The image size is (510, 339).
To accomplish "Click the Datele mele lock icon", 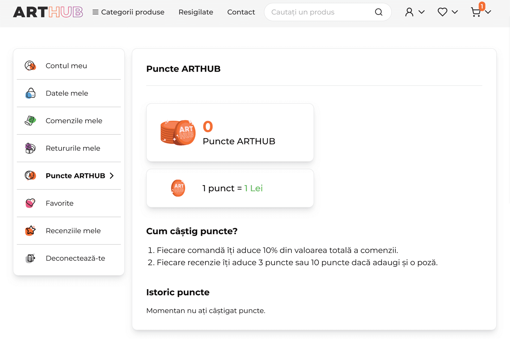I will (30, 93).
